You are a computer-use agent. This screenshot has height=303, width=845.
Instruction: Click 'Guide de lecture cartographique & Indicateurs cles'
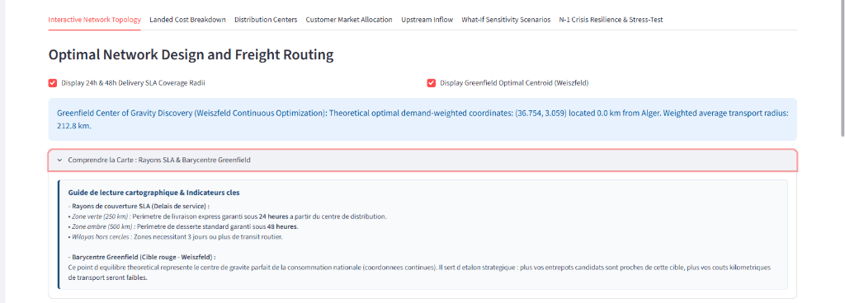(154, 193)
